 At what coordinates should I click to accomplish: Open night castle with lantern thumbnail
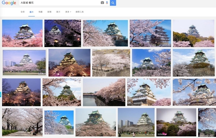click(x=63, y=33)
